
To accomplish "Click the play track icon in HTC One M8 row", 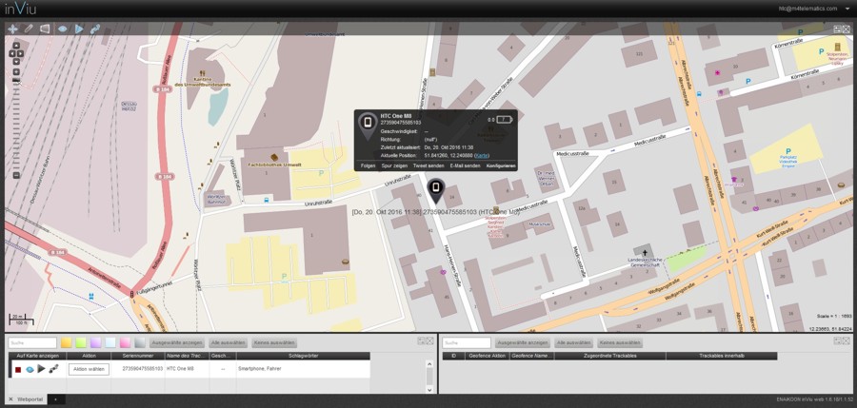I will pyautogui.click(x=42, y=369).
